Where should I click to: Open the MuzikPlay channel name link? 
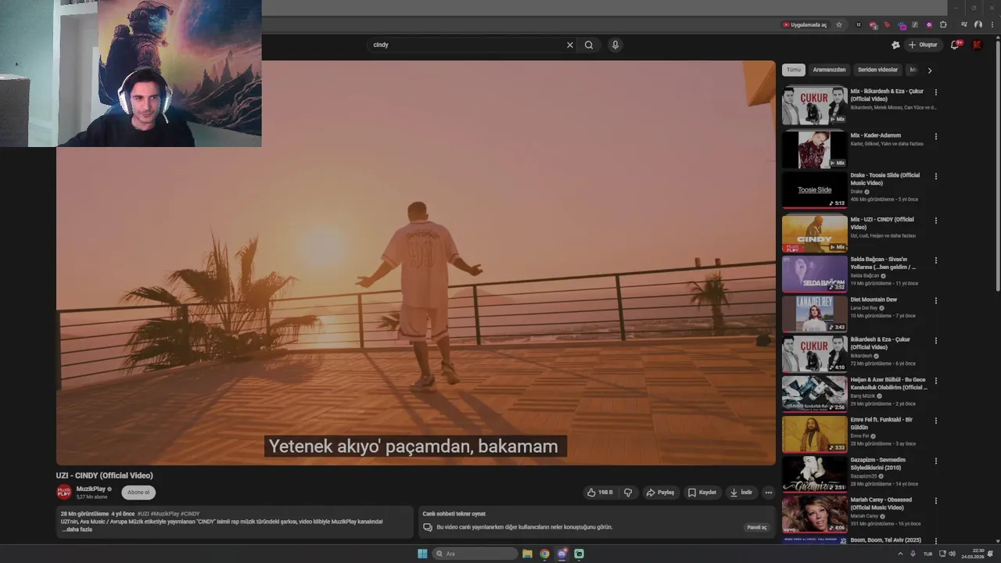coord(91,489)
